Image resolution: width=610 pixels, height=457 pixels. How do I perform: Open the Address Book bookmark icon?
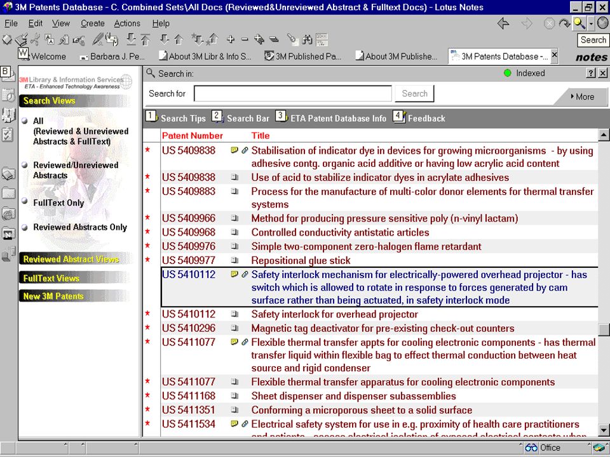(8, 115)
